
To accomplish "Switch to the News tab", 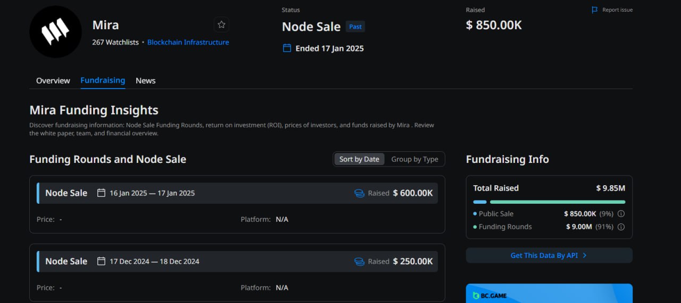I will [x=145, y=81].
